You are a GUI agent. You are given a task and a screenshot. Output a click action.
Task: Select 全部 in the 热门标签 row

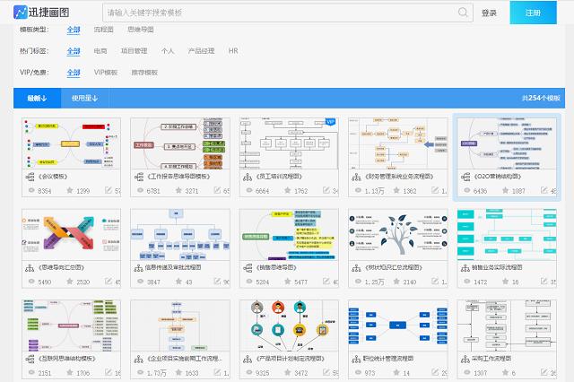[74, 51]
